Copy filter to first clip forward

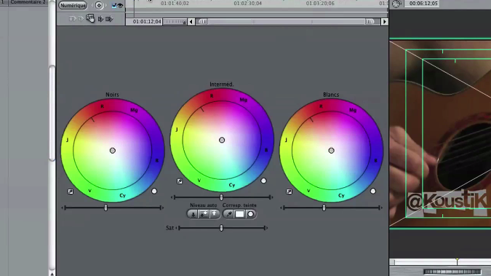click(101, 19)
